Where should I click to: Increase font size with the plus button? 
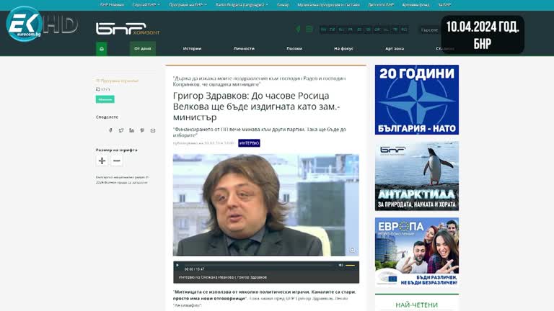[102, 161]
